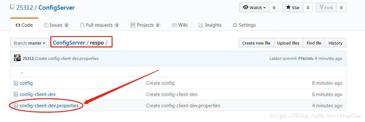Screen dimensions: 365x122
Task: Click the 8 minutes ago timestamp
Action: [x=327, y=83]
